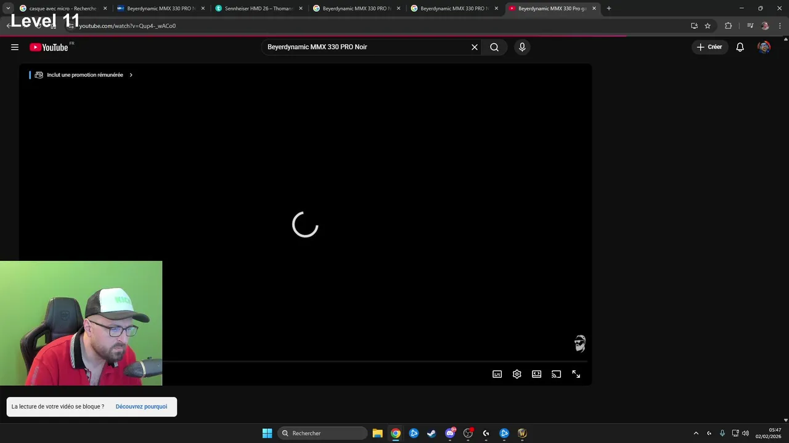Clear the YouTube search box text
Viewport: 789px width, 443px height.
[x=475, y=47]
